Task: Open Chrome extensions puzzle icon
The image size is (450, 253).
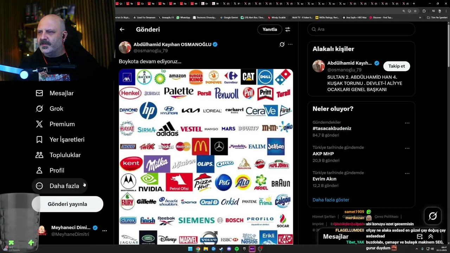Action: (x=424, y=11)
